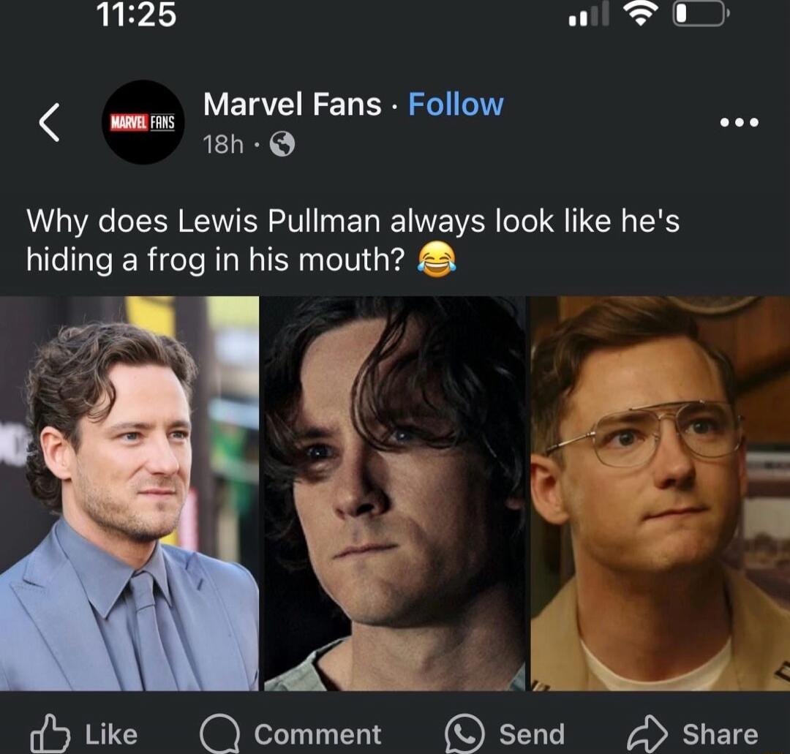The image size is (790, 754).
Task: Tap the back chevron arrow
Action: (49, 122)
